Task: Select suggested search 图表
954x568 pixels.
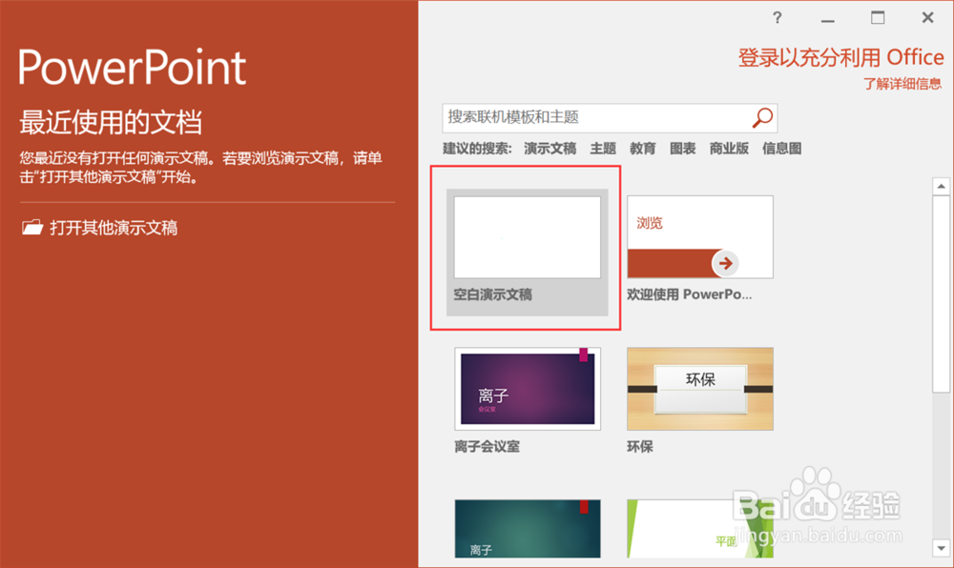Action: click(x=683, y=149)
